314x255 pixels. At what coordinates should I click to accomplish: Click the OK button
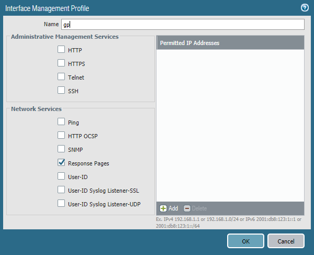point(245,241)
